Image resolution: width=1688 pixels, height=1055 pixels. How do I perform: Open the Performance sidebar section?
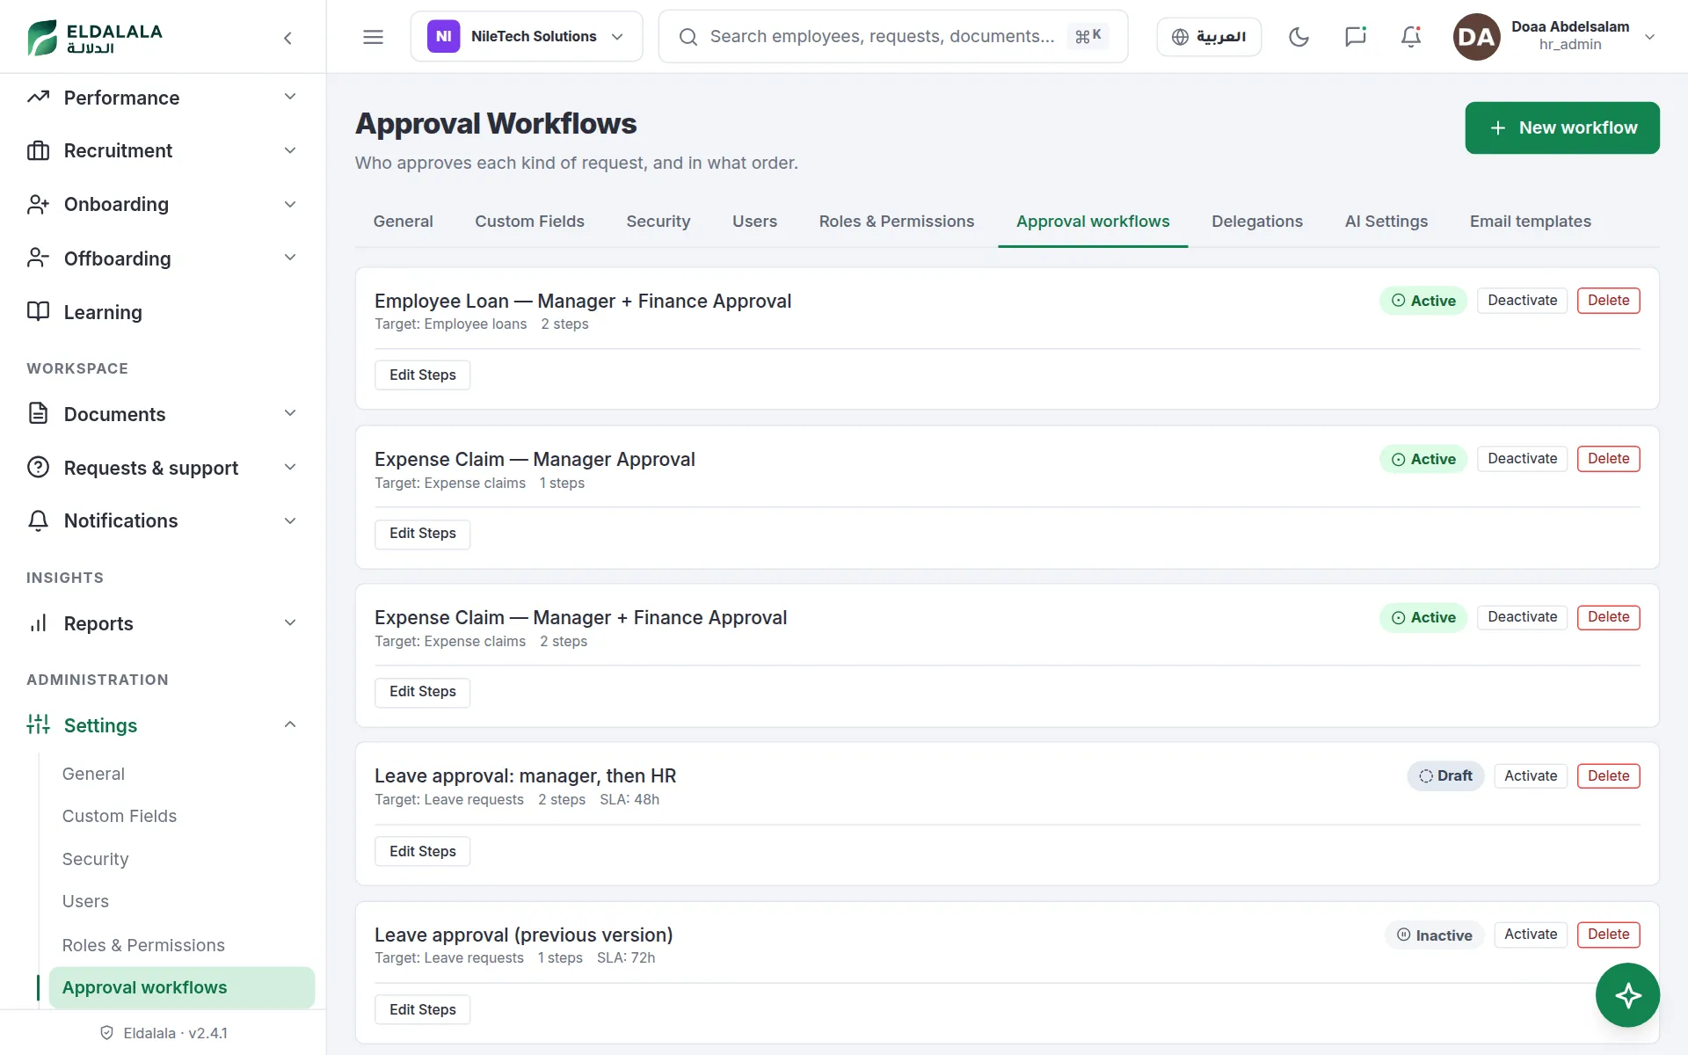click(x=163, y=98)
